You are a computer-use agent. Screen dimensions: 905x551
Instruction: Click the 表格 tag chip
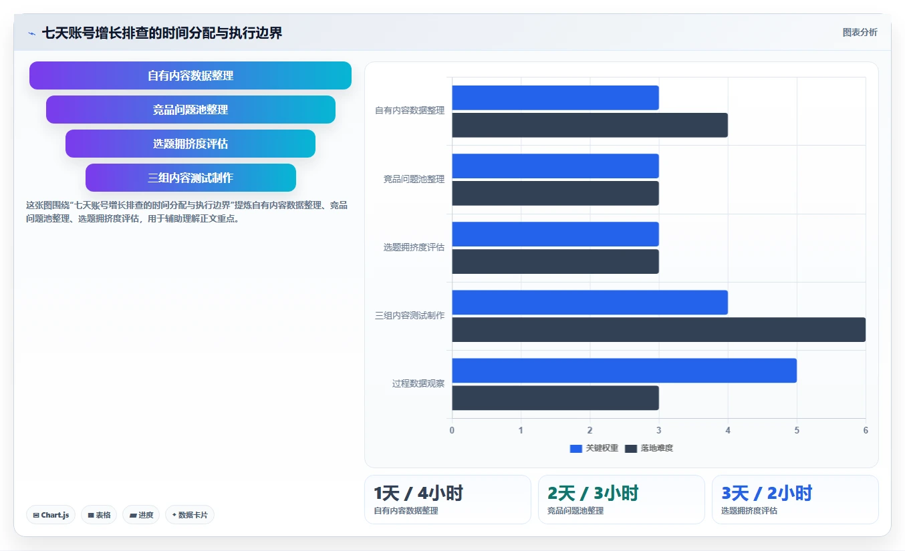point(99,515)
